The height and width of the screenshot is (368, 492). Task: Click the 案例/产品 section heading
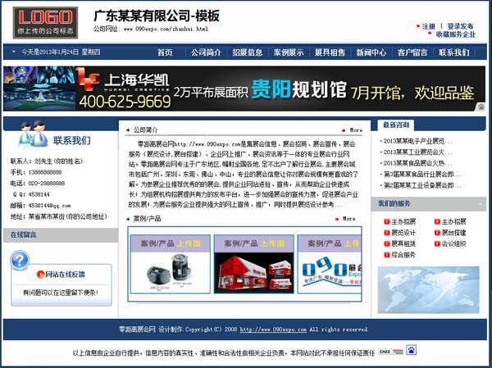click(147, 219)
